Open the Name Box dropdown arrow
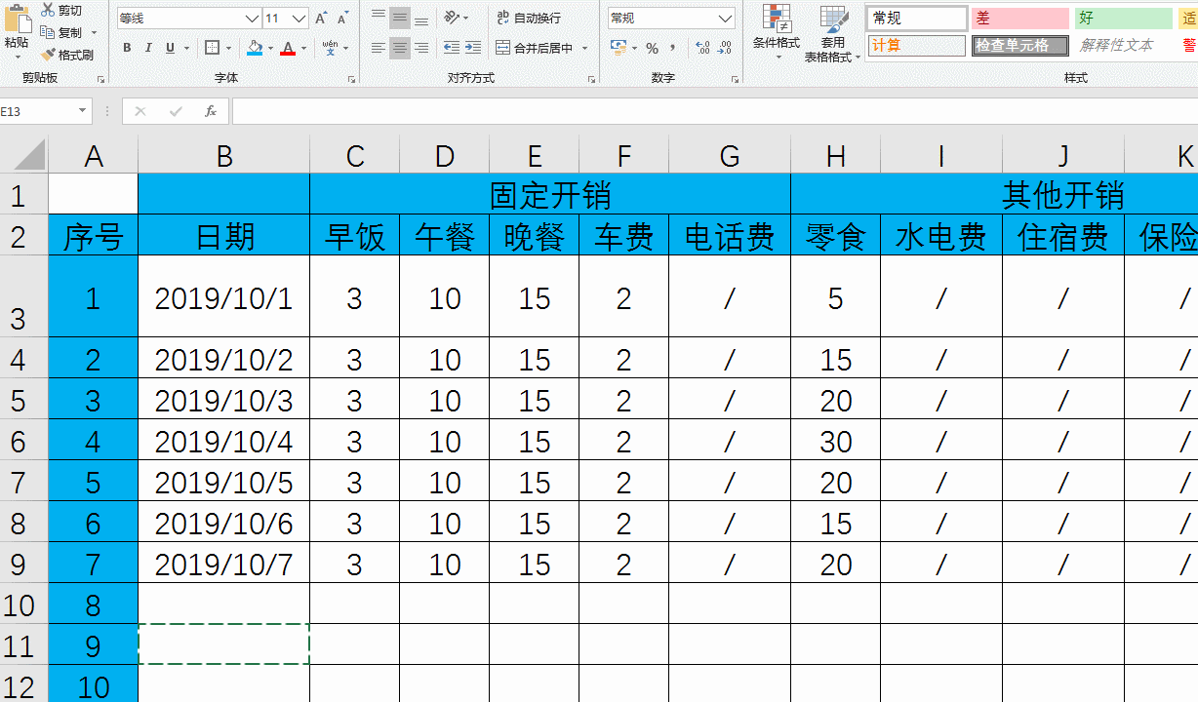The width and height of the screenshot is (1198, 702). pyautogui.click(x=82, y=111)
